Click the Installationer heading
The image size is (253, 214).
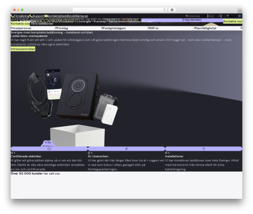(x=174, y=156)
